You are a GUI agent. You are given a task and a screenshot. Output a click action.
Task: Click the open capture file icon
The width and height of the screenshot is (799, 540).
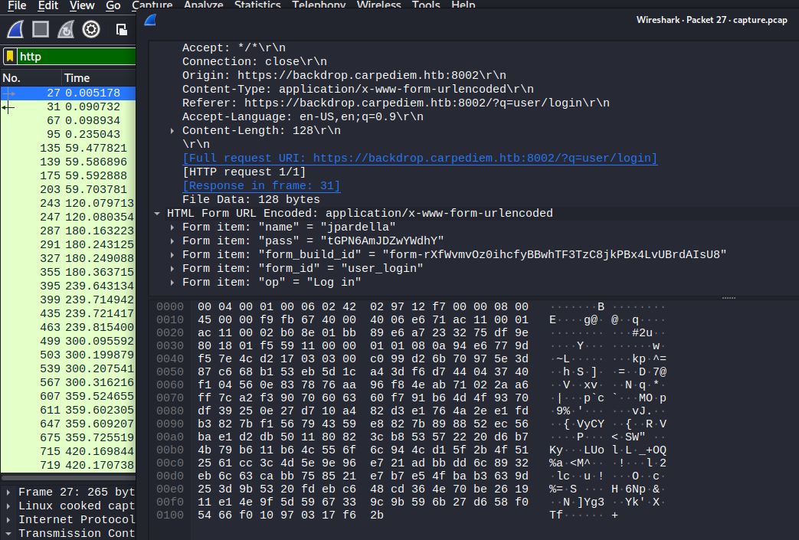pyautogui.click(x=121, y=30)
